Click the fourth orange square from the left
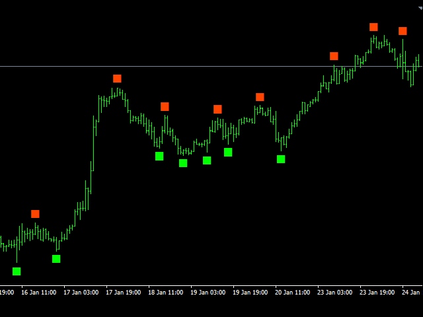 pos(217,109)
